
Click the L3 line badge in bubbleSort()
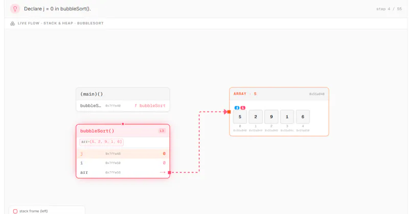tap(162, 131)
